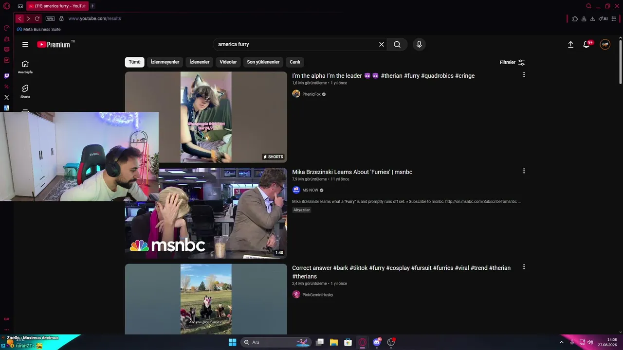Open the Opera GX main menu logo
Screen dimensions: 623x350
pyautogui.click(x=7, y=6)
